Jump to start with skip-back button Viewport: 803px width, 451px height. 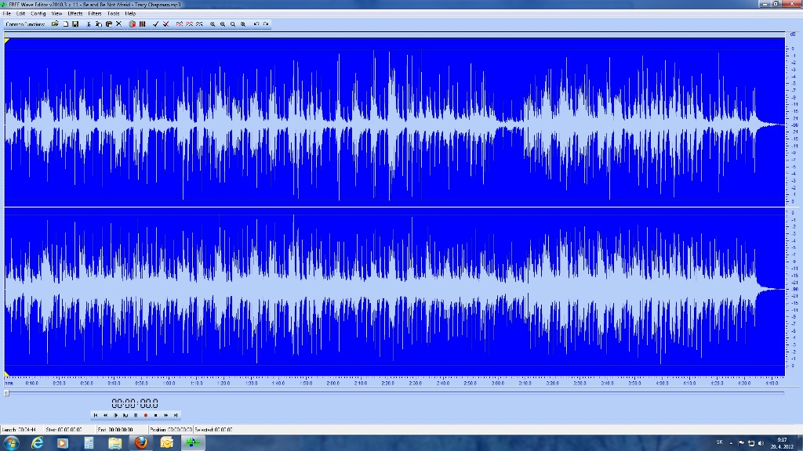pos(95,415)
